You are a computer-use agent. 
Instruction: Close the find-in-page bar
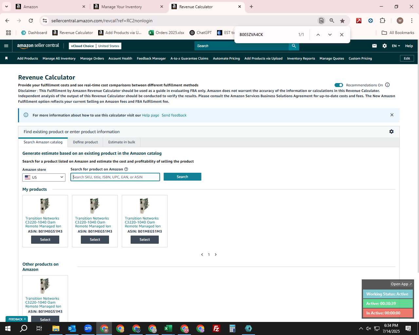pyautogui.click(x=342, y=35)
